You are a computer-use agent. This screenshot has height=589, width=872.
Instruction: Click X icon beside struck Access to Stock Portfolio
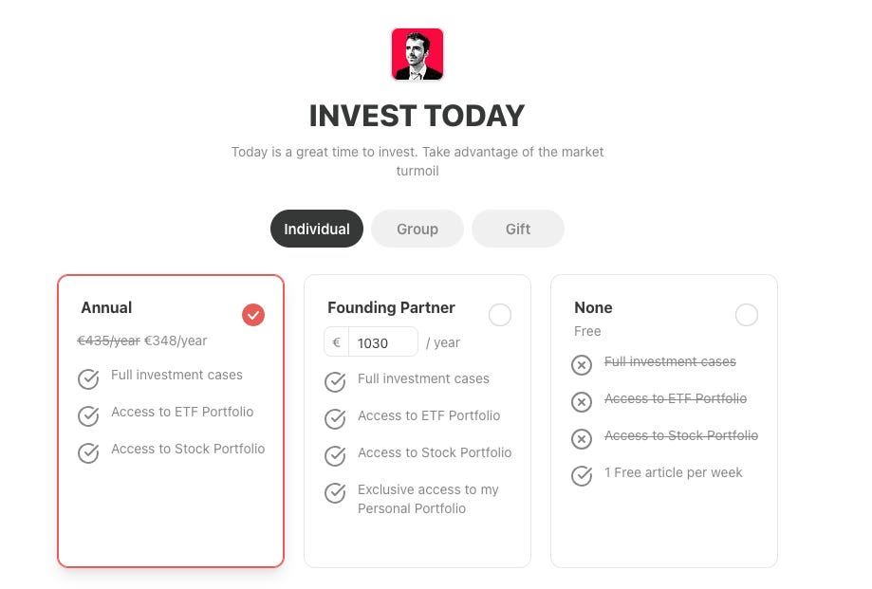coord(582,439)
